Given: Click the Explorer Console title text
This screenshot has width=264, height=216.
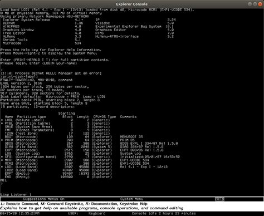Looking at the screenshot, I should [131, 4].
